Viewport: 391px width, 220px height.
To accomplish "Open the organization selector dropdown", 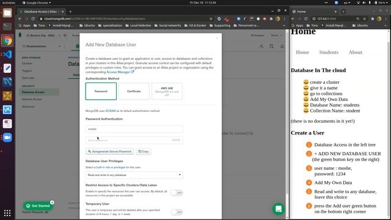I will click(x=43, y=35).
